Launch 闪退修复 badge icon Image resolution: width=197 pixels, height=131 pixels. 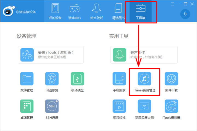(x=52, y=79)
